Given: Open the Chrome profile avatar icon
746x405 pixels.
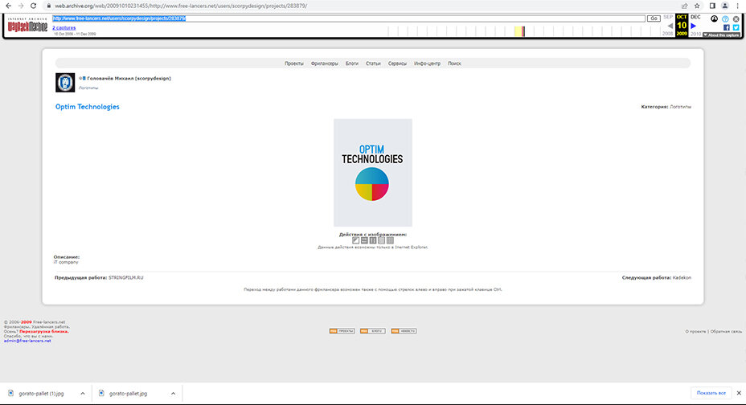Looking at the screenshot, I should 724,6.
